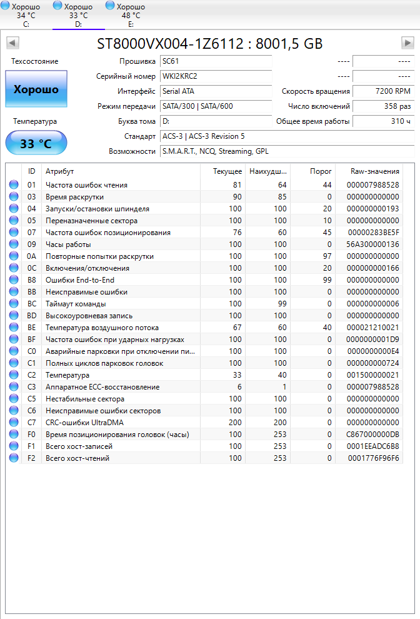Click status orb for Переназначенные сектора
This screenshot has height=619, width=420.
point(14,220)
